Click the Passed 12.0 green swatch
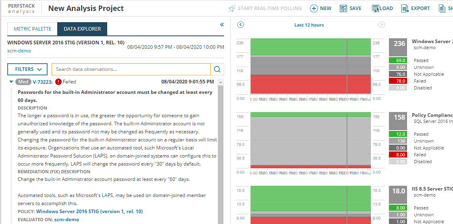 (398, 134)
